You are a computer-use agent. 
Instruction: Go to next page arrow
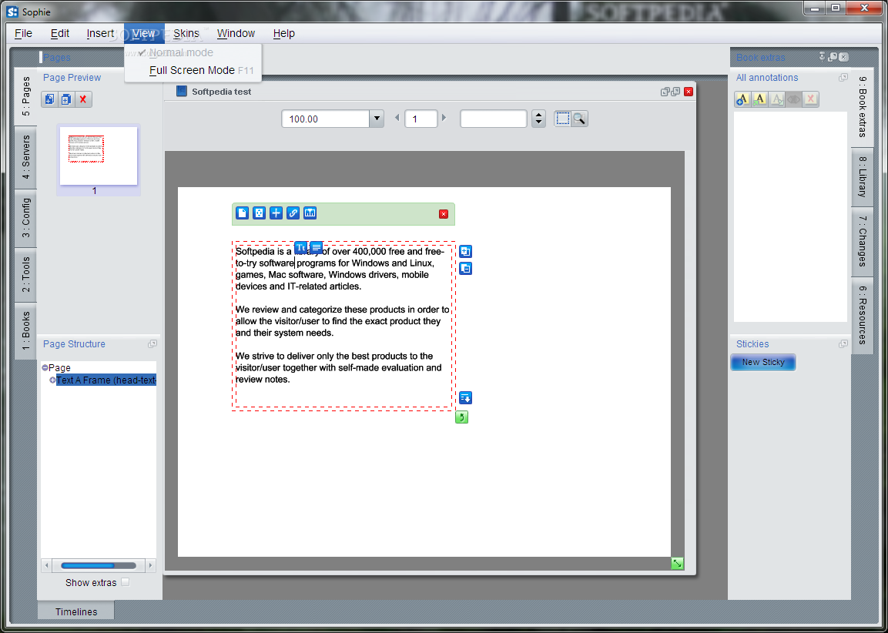[x=444, y=118]
